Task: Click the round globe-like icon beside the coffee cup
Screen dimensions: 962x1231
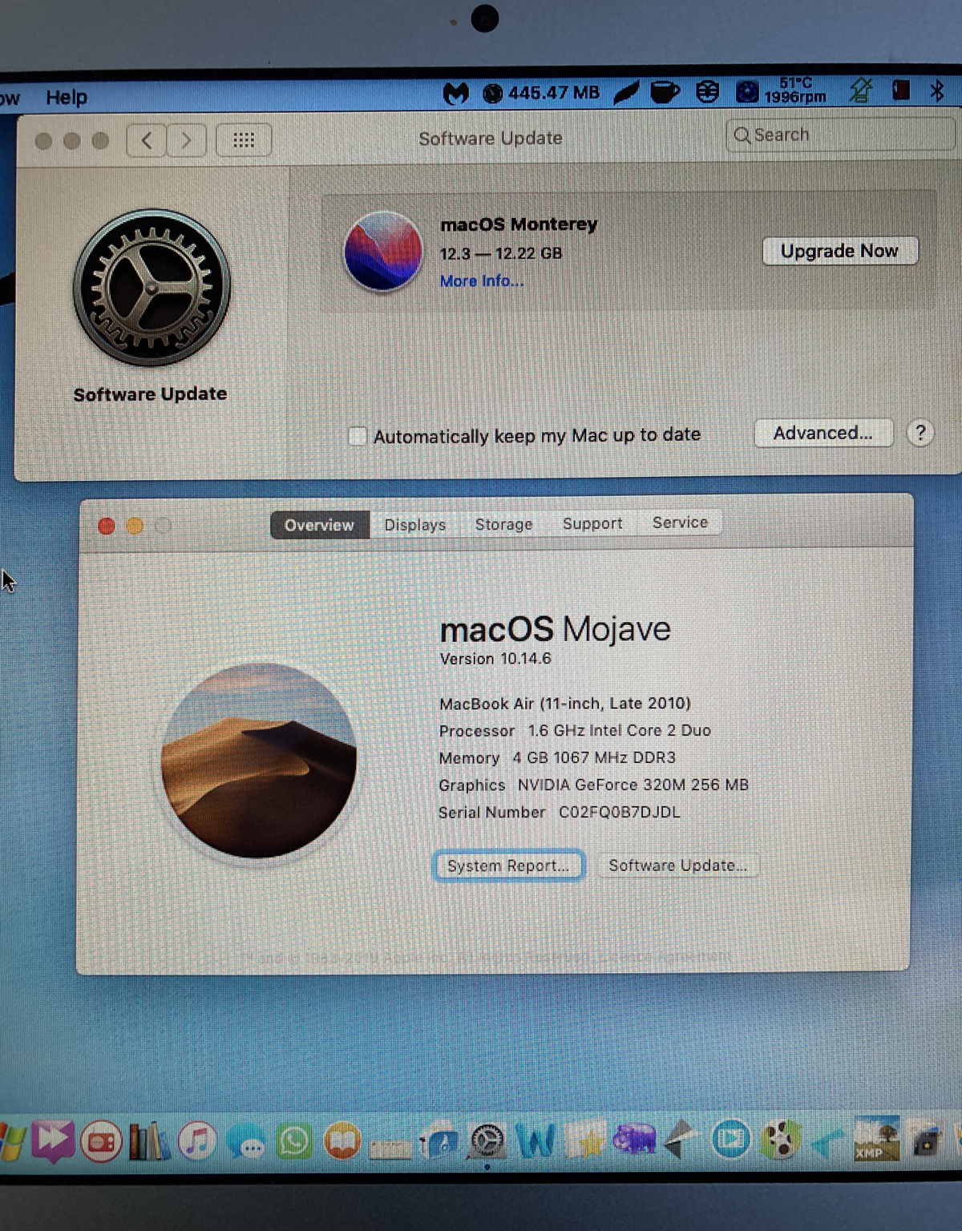Action: tap(707, 92)
